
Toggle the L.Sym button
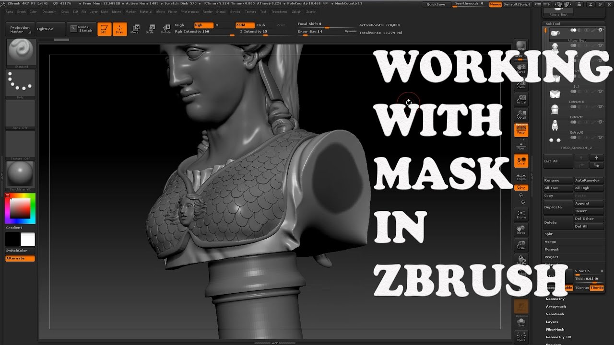(521, 176)
